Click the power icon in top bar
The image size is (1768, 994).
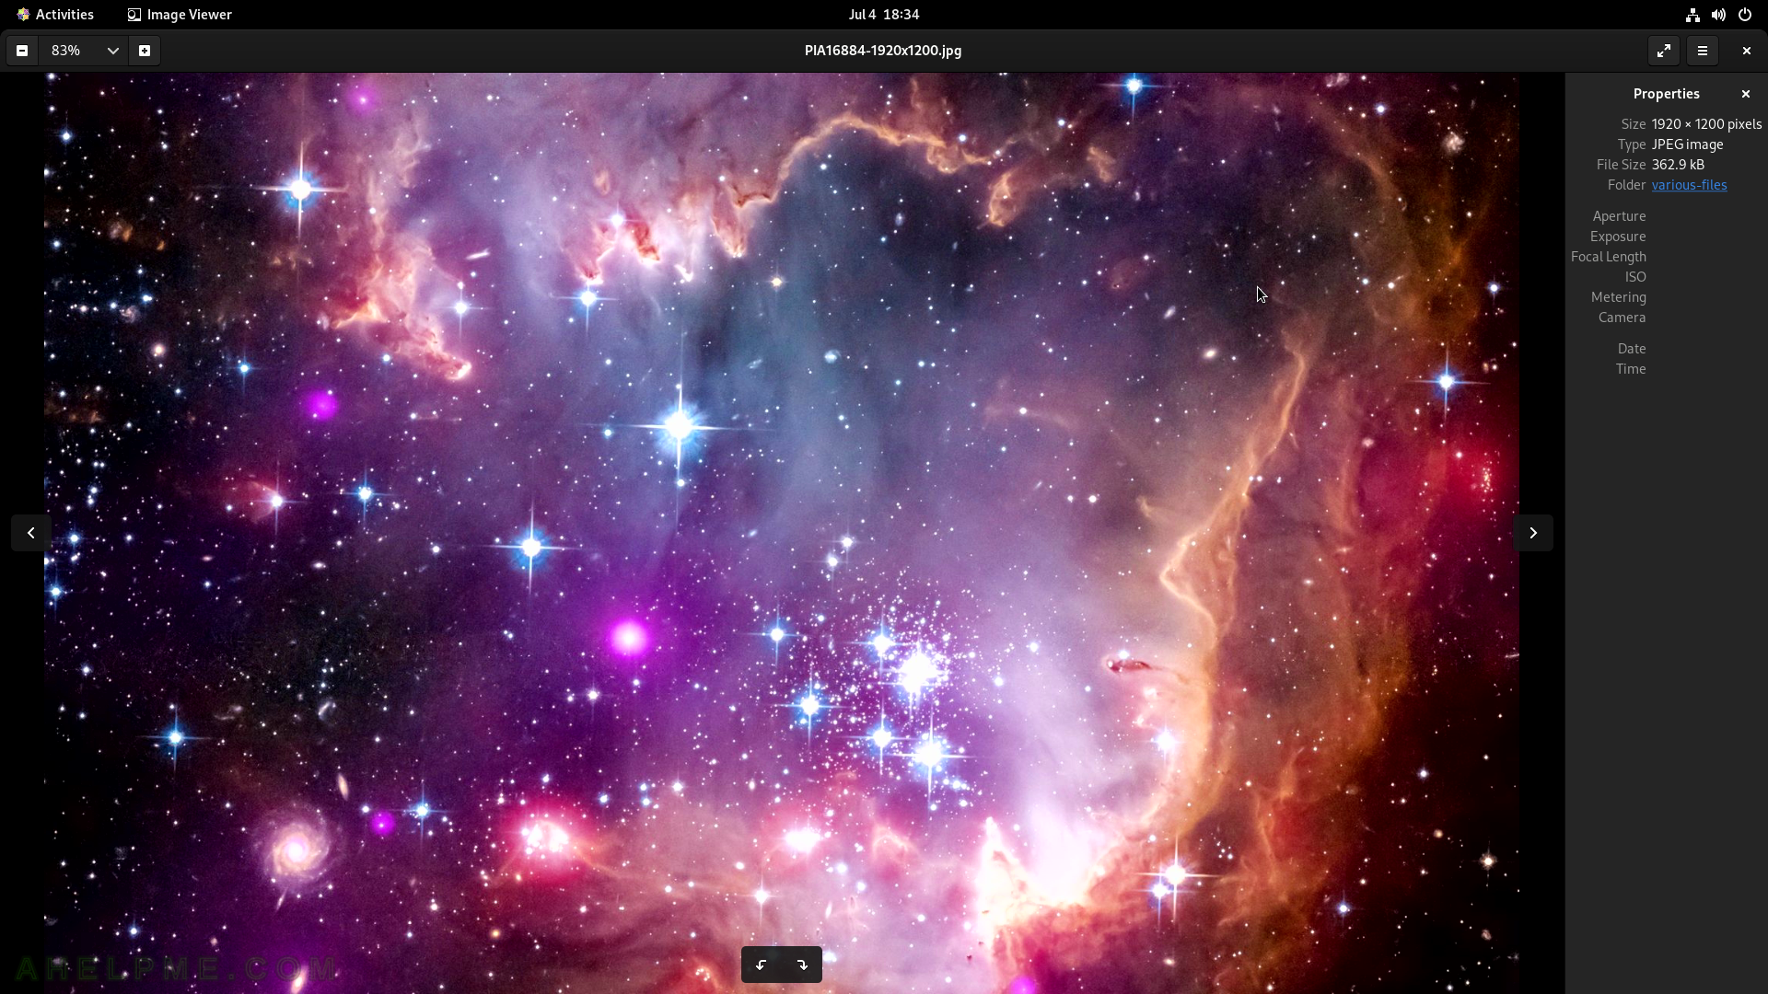(1745, 15)
